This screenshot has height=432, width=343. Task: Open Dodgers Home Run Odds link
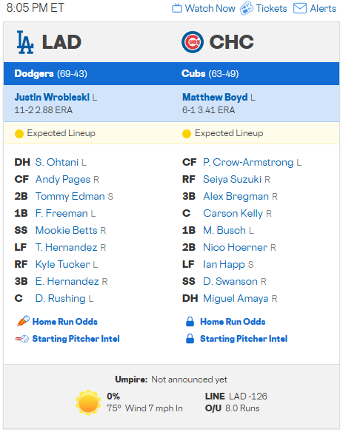click(x=65, y=322)
